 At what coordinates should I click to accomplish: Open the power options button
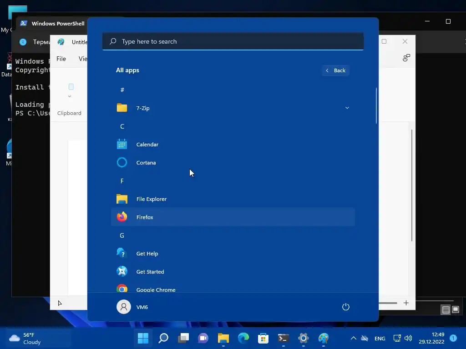(x=346, y=307)
